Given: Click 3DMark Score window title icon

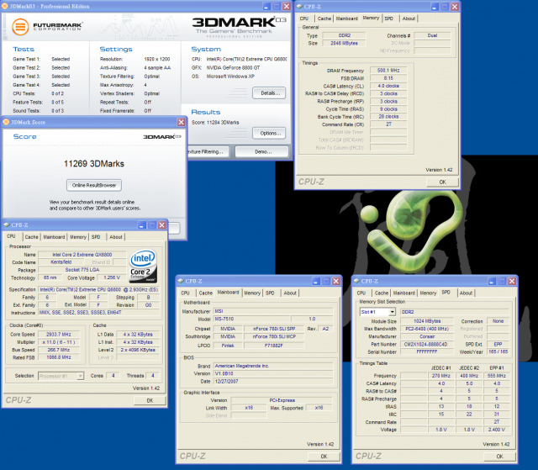Looking at the screenshot, I should pos(6,122).
